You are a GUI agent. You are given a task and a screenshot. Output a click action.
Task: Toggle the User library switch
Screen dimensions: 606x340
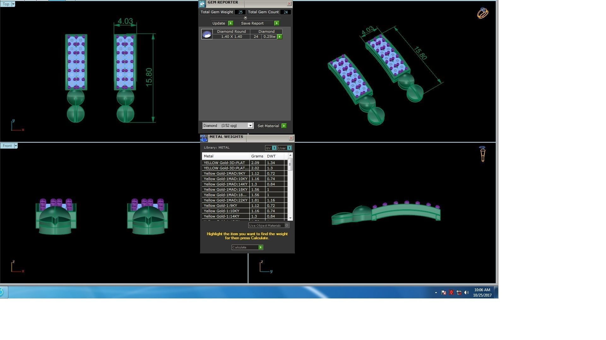coord(289,148)
